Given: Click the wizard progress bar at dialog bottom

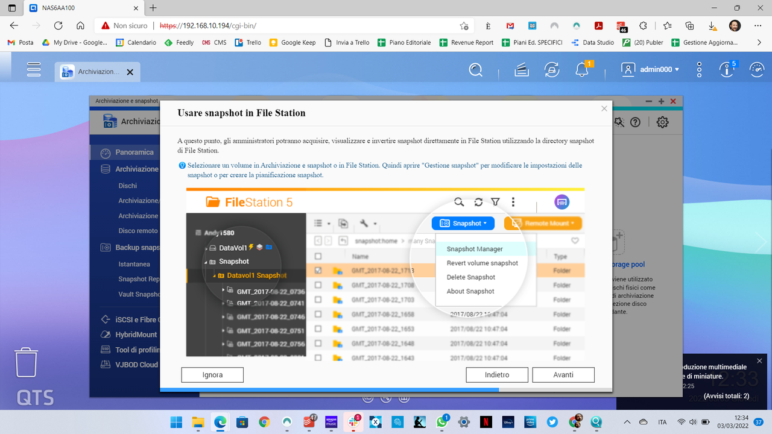Looking at the screenshot, I should click(386, 390).
